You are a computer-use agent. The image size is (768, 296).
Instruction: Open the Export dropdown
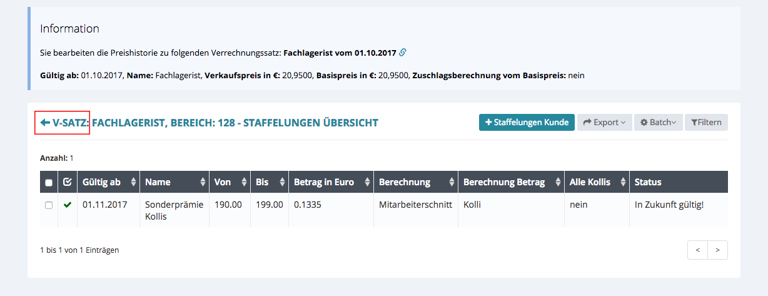[x=604, y=123]
